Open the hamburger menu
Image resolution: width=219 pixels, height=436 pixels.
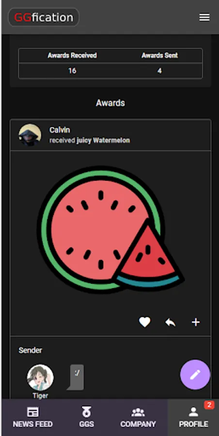(x=204, y=17)
